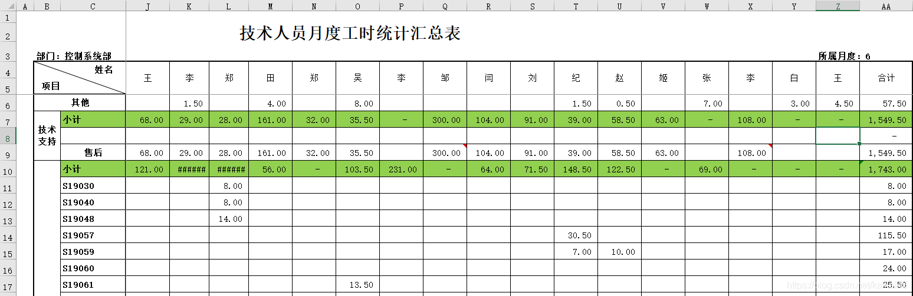Click the title 技术人员月度工时统计汇总表

(x=350, y=34)
